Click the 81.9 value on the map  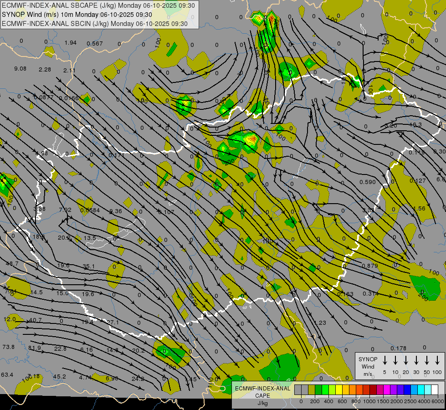35,348
